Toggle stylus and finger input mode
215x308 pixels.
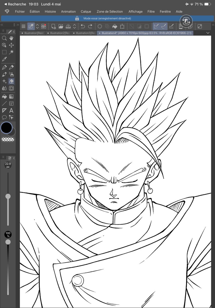click(31, 26)
